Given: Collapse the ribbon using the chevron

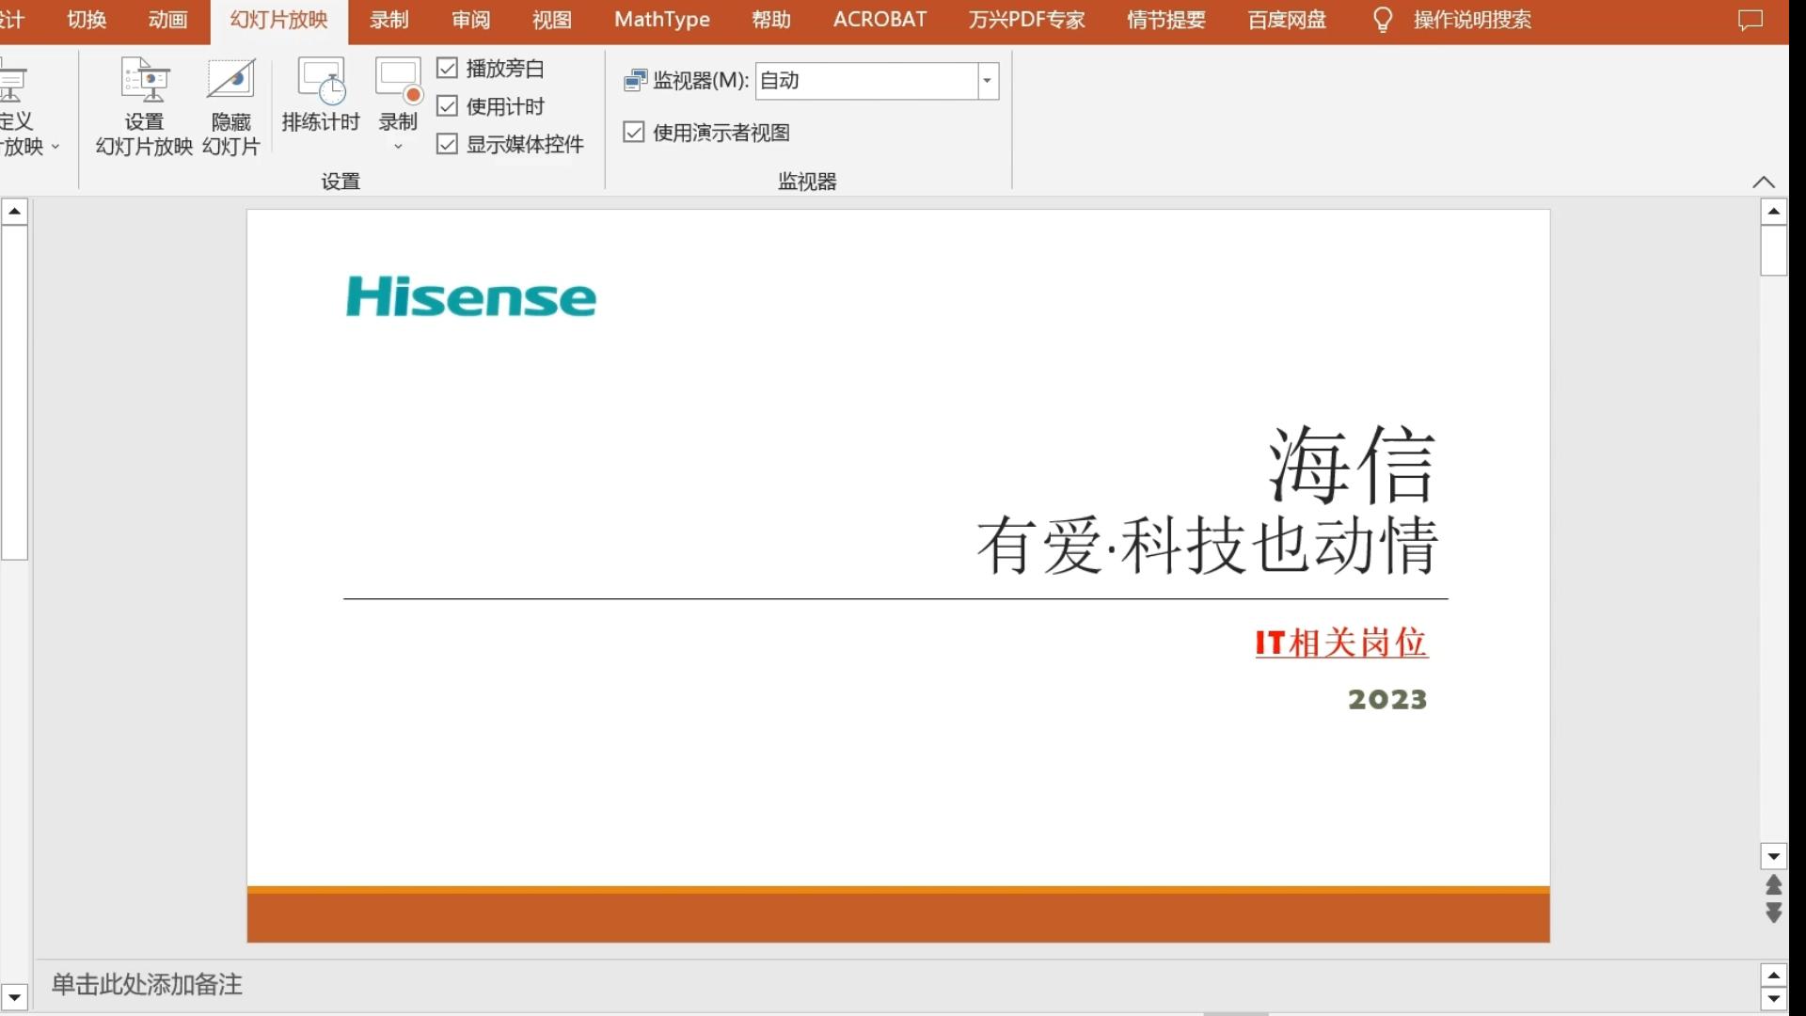Looking at the screenshot, I should click(1764, 182).
